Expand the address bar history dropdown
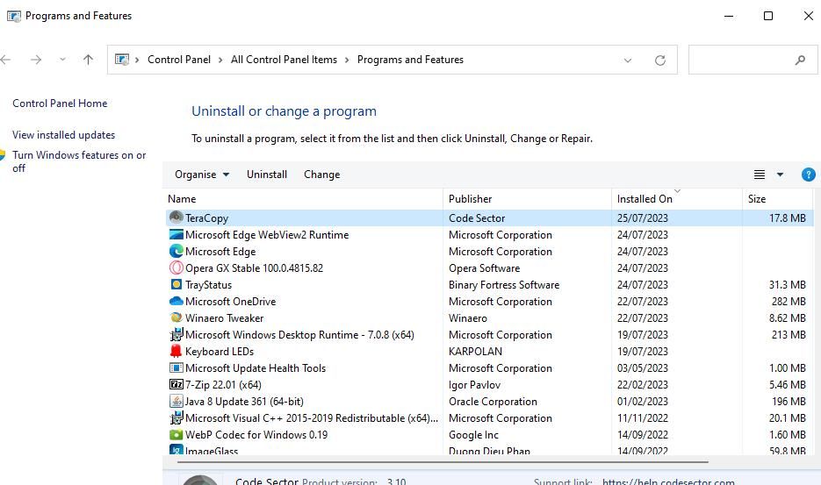Screen dimensions: 821x485 click(628, 61)
